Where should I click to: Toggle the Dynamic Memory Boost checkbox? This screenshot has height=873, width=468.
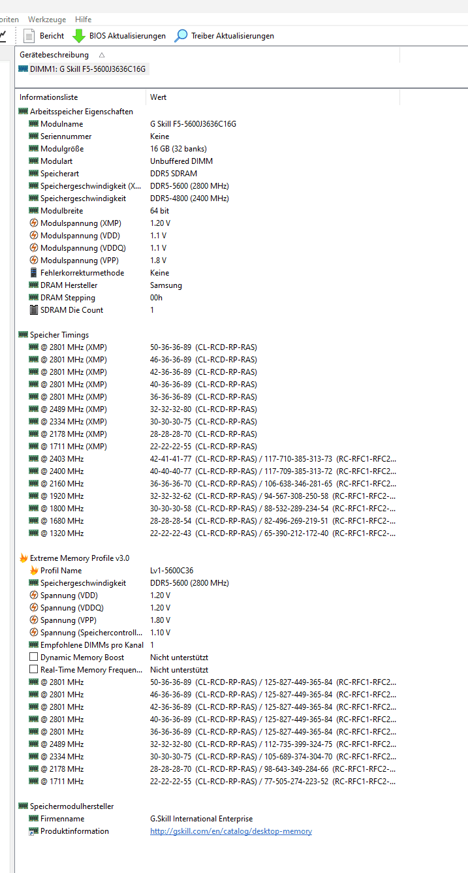point(34,658)
